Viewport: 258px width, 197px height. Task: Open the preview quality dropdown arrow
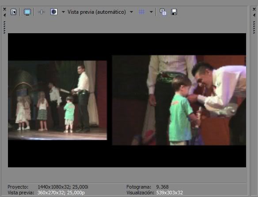[131, 12]
